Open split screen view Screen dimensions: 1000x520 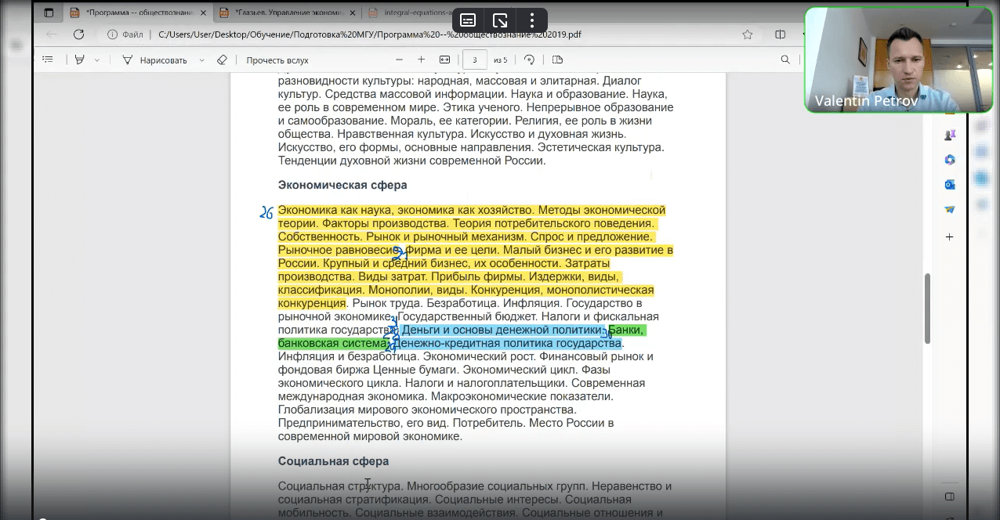780,34
